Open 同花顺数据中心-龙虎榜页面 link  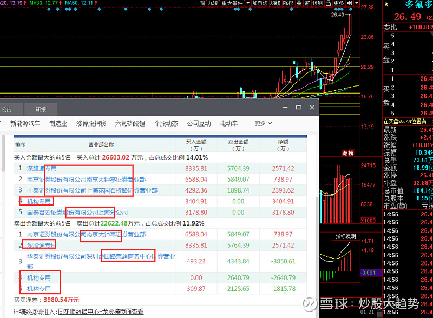101,312
